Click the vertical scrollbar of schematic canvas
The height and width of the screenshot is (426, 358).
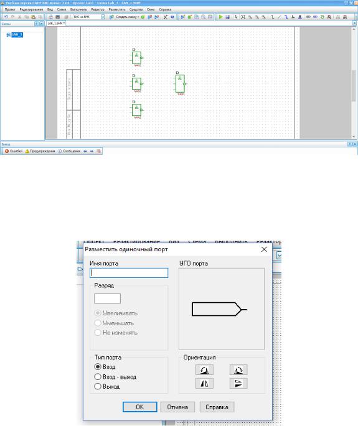coord(354,83)
